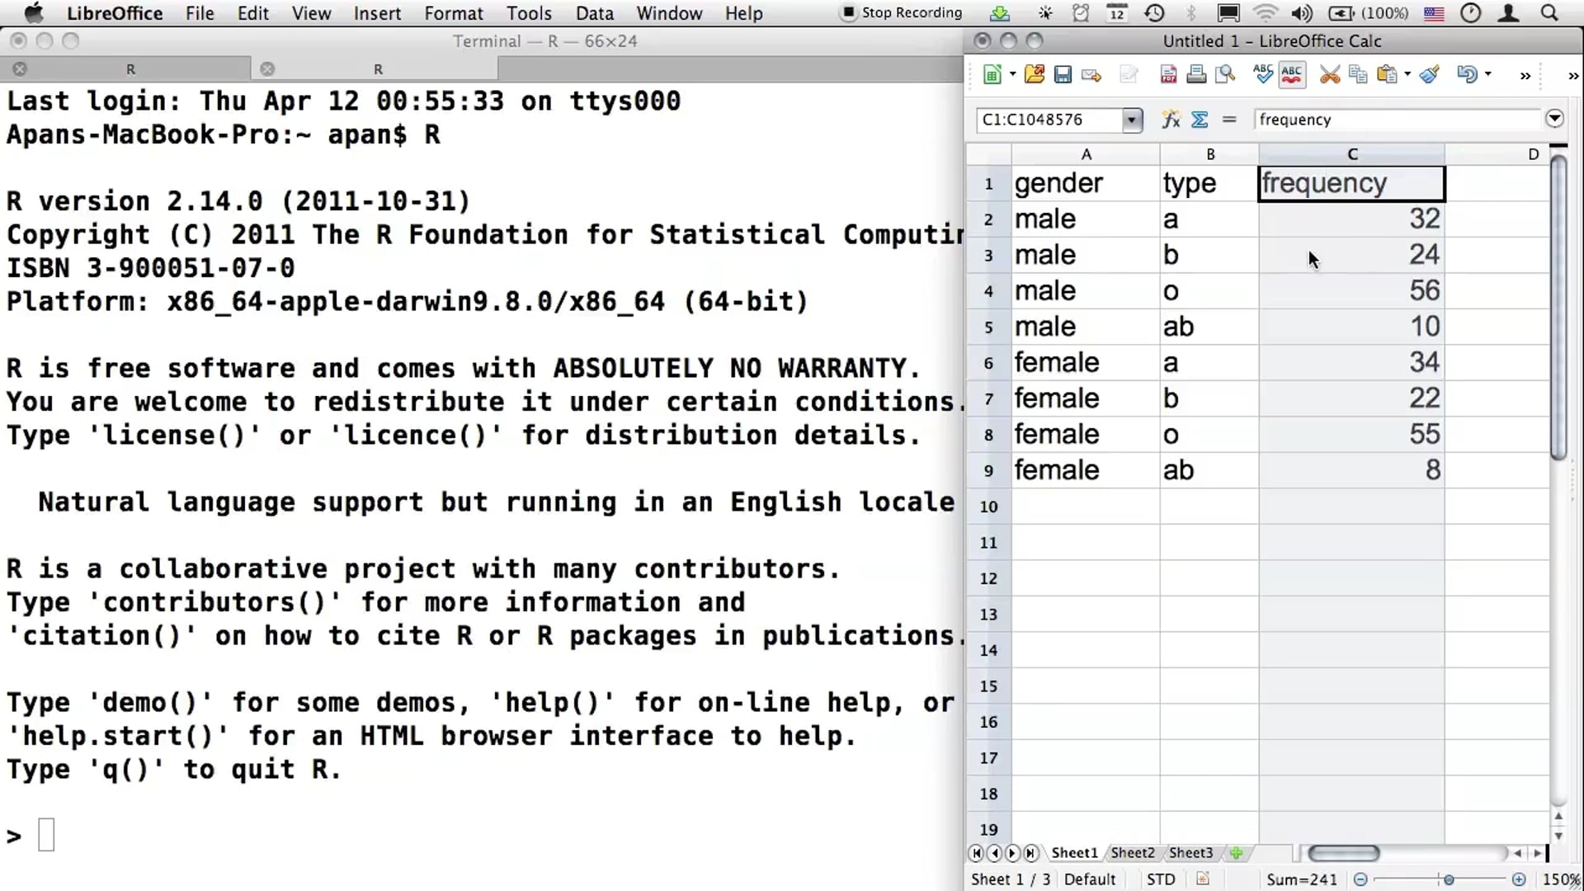Switch to Sheet2 tab
The width and height of the screenshot is (1584, 891).
click(x=1132, y=853)
